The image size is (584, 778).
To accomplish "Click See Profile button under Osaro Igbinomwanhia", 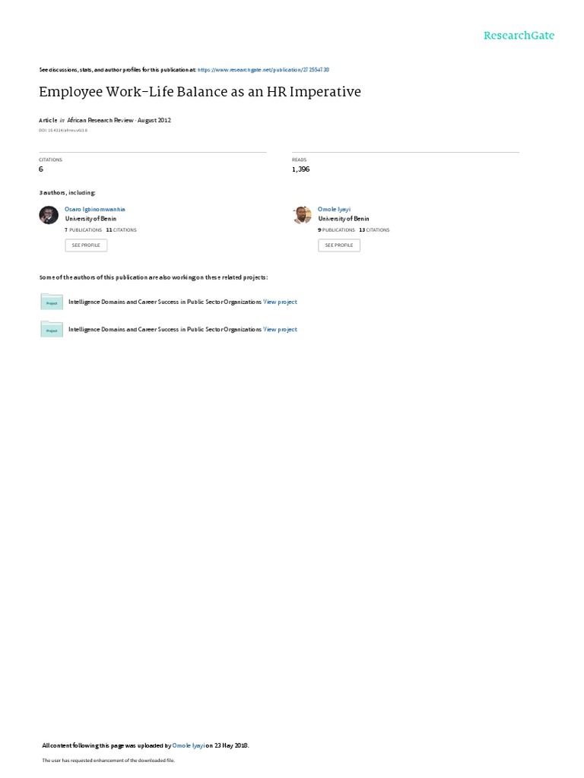I will coord(86,245).
